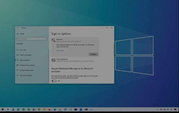Viewport: 179px width, 113px height.
Task: Select Sign-in options in sidebar
Action: 24,60
